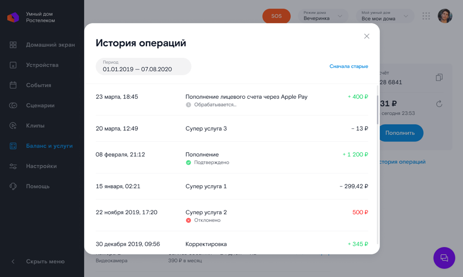Click the Сценарии icon in sidebar
Image resolution: width=463 pixels, height=277 pixels.
coord(13,105)
